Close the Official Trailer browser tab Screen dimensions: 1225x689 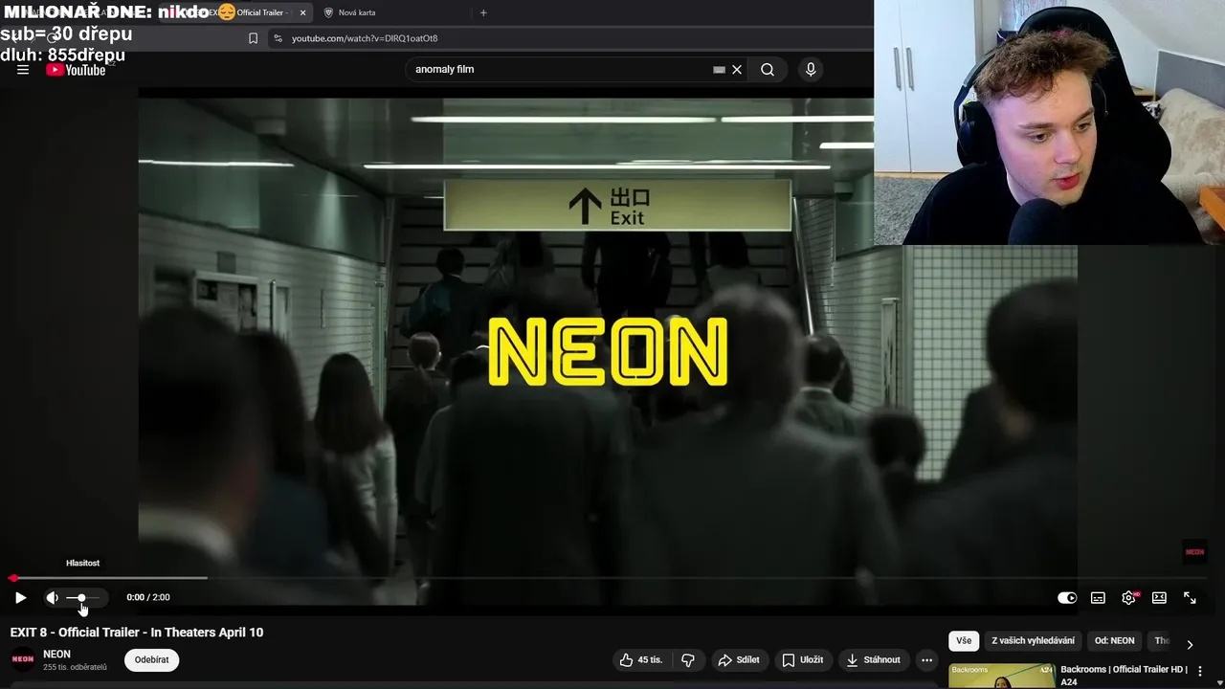pos(302,12)
